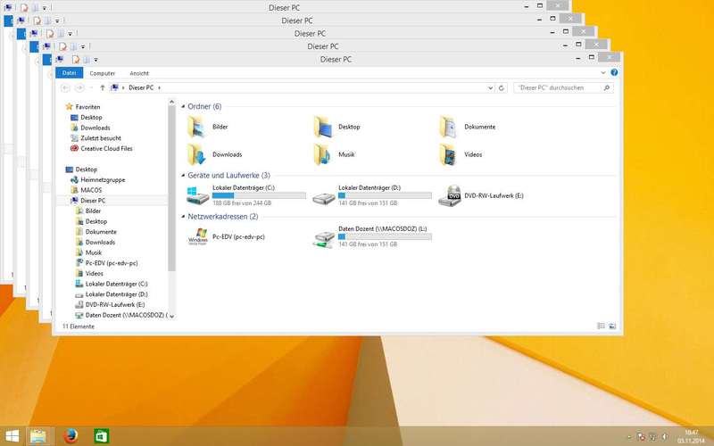Open the Computer ribbon tab
This screenshot has height=446, width=714.
click(x=102, y=73)
